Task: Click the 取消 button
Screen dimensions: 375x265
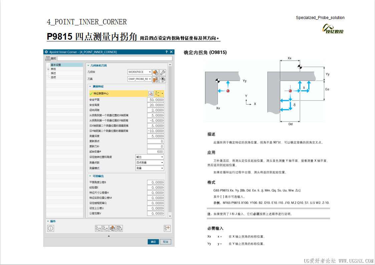Action: point(165,242)
